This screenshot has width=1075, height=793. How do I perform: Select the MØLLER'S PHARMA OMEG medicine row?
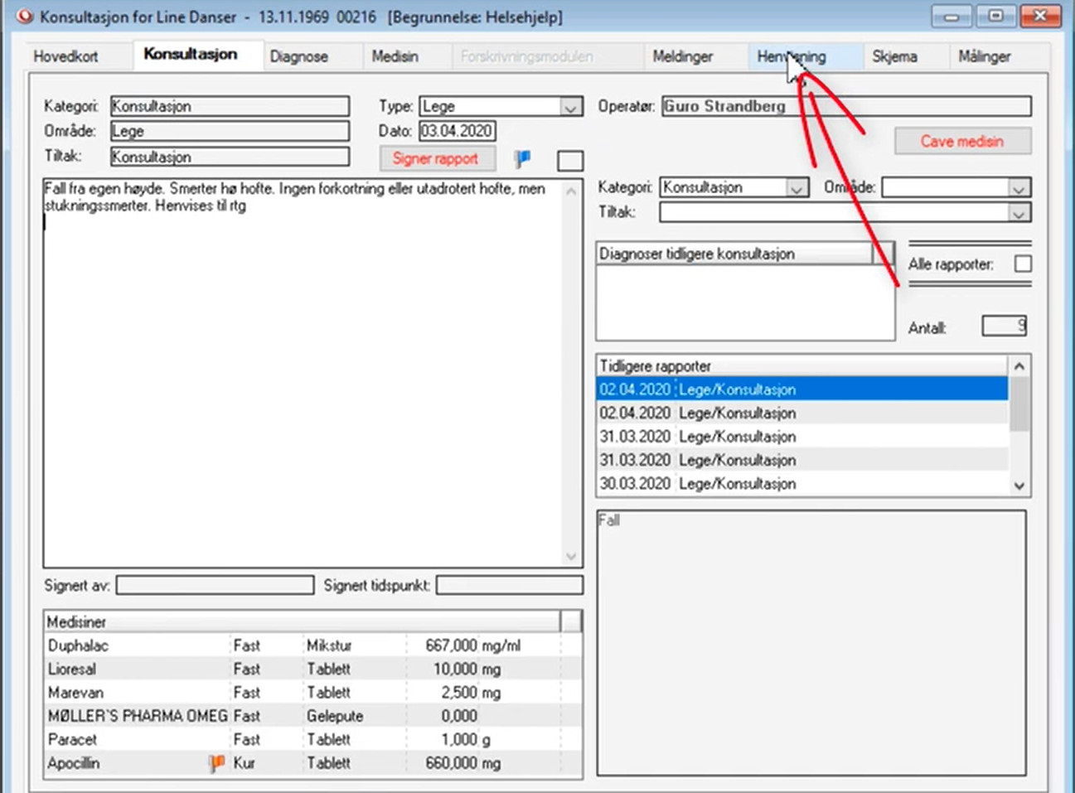click(312, 716)
